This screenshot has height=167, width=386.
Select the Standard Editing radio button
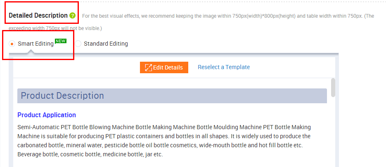pos(78,44)
